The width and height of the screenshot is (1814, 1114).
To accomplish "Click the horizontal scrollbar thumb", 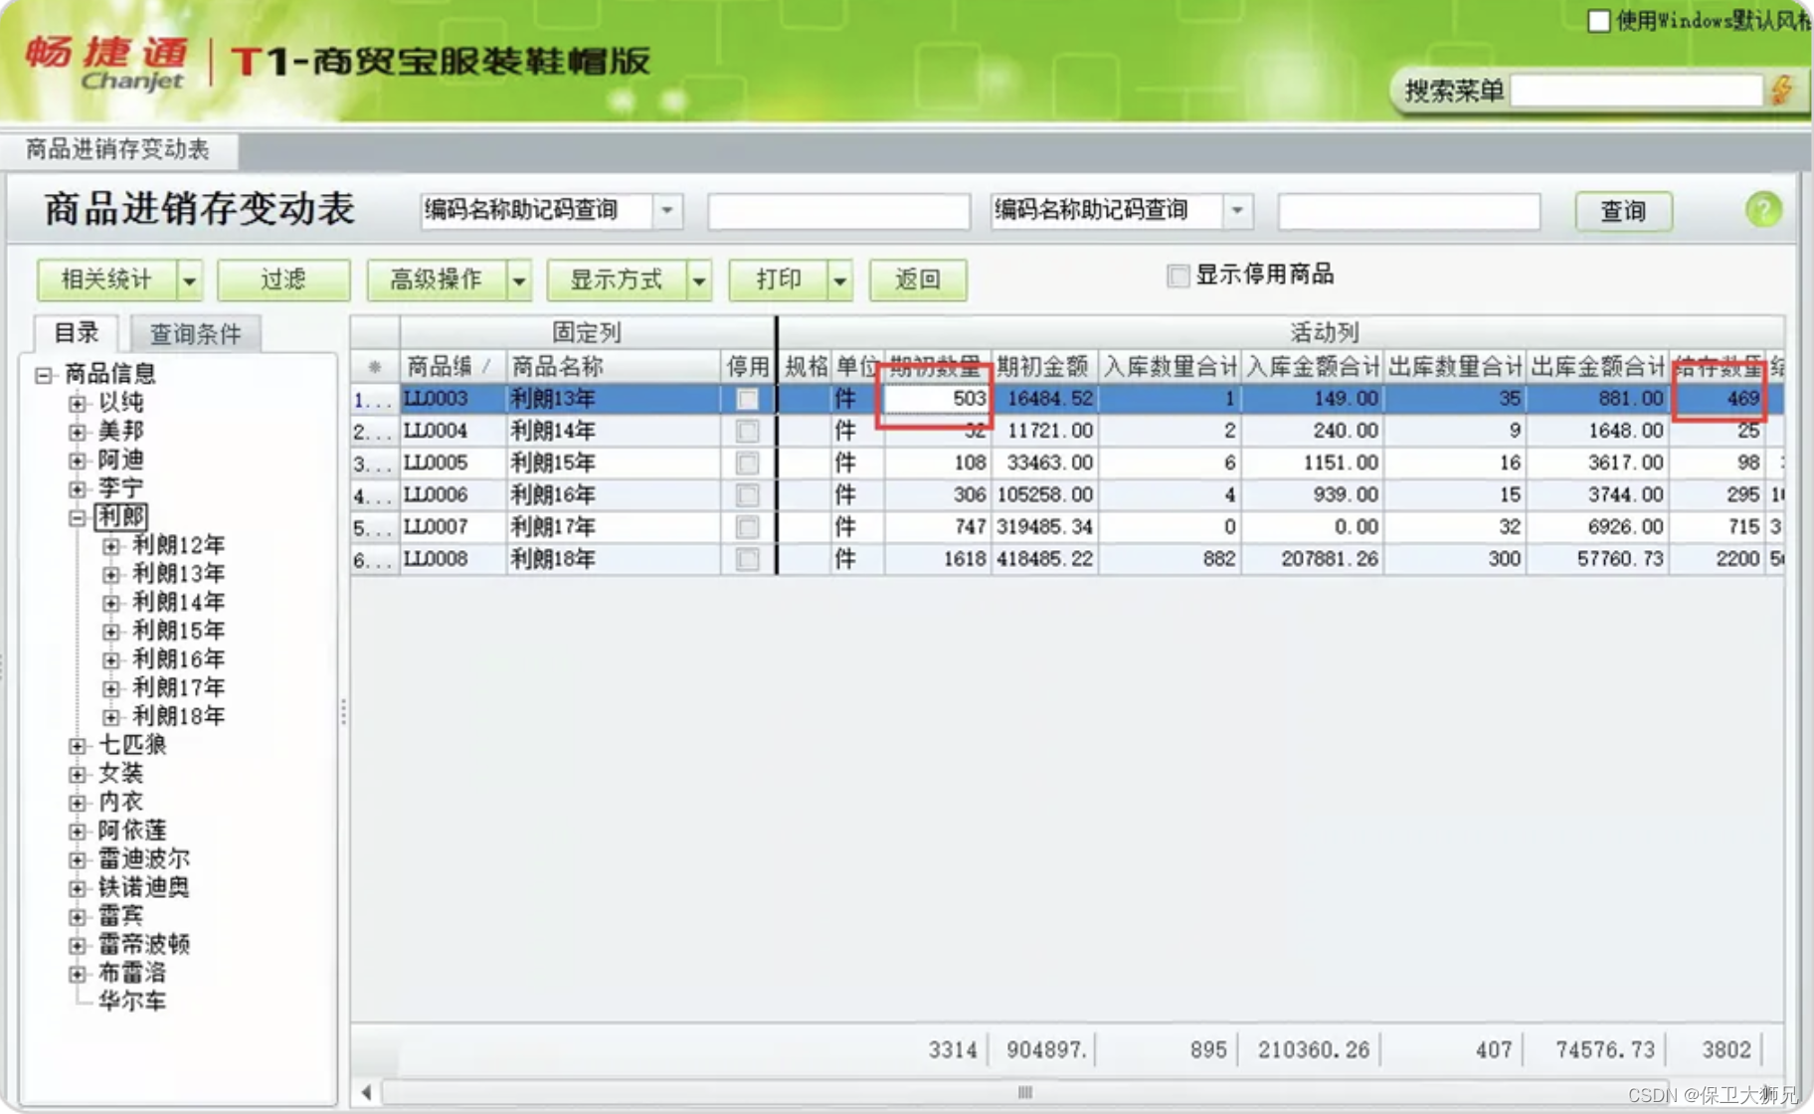I will tap(1025, 1092).
